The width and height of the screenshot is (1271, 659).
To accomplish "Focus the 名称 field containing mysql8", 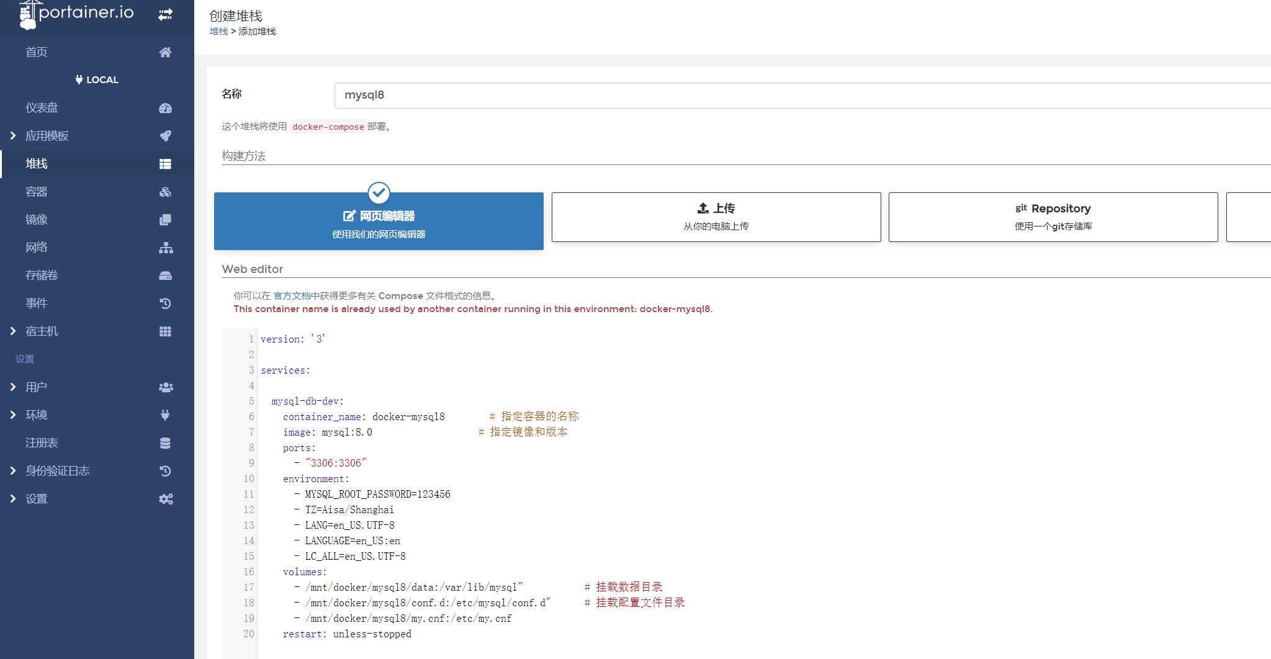I will (x=802, y=95).
